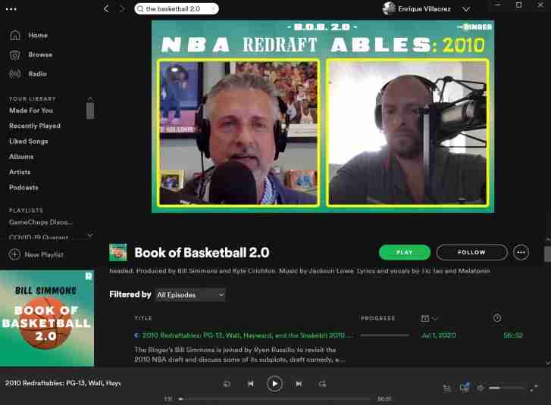
Task: Play the current episode
Action: pyautogui.click(x=274, y=384)
